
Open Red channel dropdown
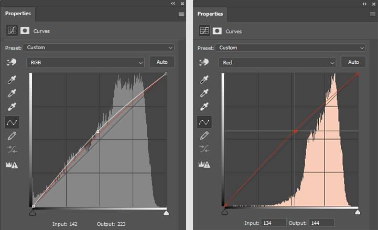[277, 63]
